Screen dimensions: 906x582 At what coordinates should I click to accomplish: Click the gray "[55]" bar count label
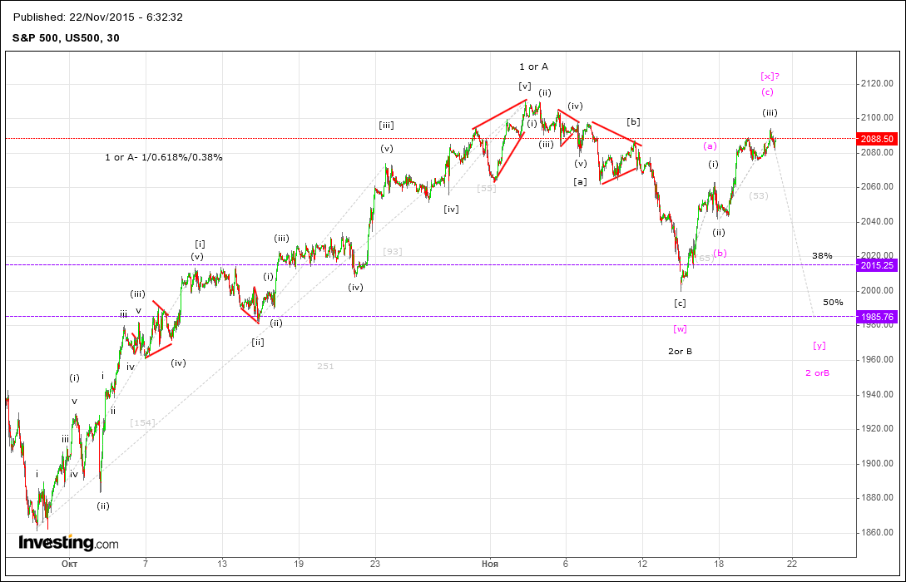coord(487,188)
